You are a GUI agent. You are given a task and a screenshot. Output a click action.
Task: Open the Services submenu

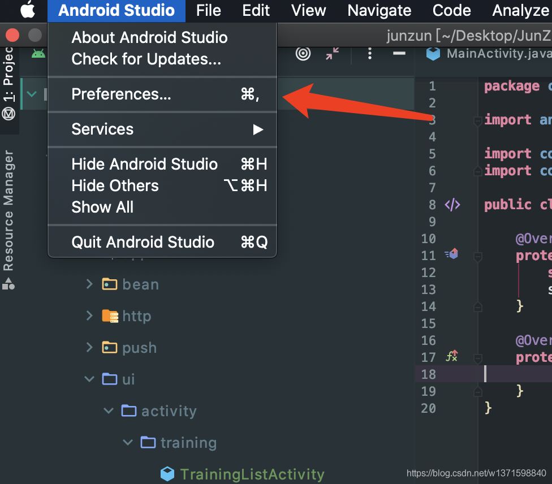point(102,129)
